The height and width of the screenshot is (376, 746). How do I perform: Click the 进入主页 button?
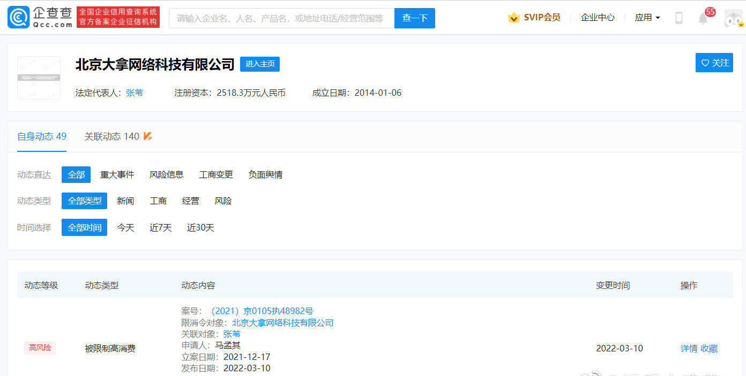click(x=260, y=64)
